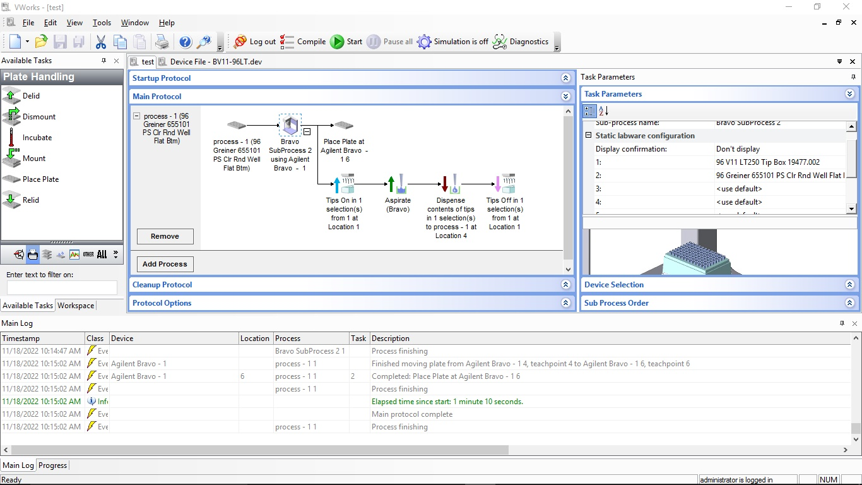862x485 pixels.
Task: Expand the Device Selection section
Action: click(x=849, y=285)
